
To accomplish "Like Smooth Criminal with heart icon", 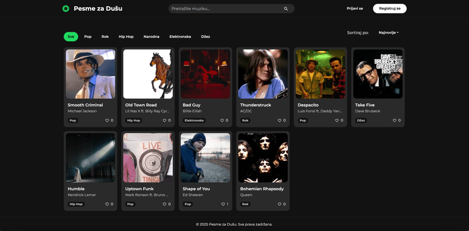I will (107, 120).
